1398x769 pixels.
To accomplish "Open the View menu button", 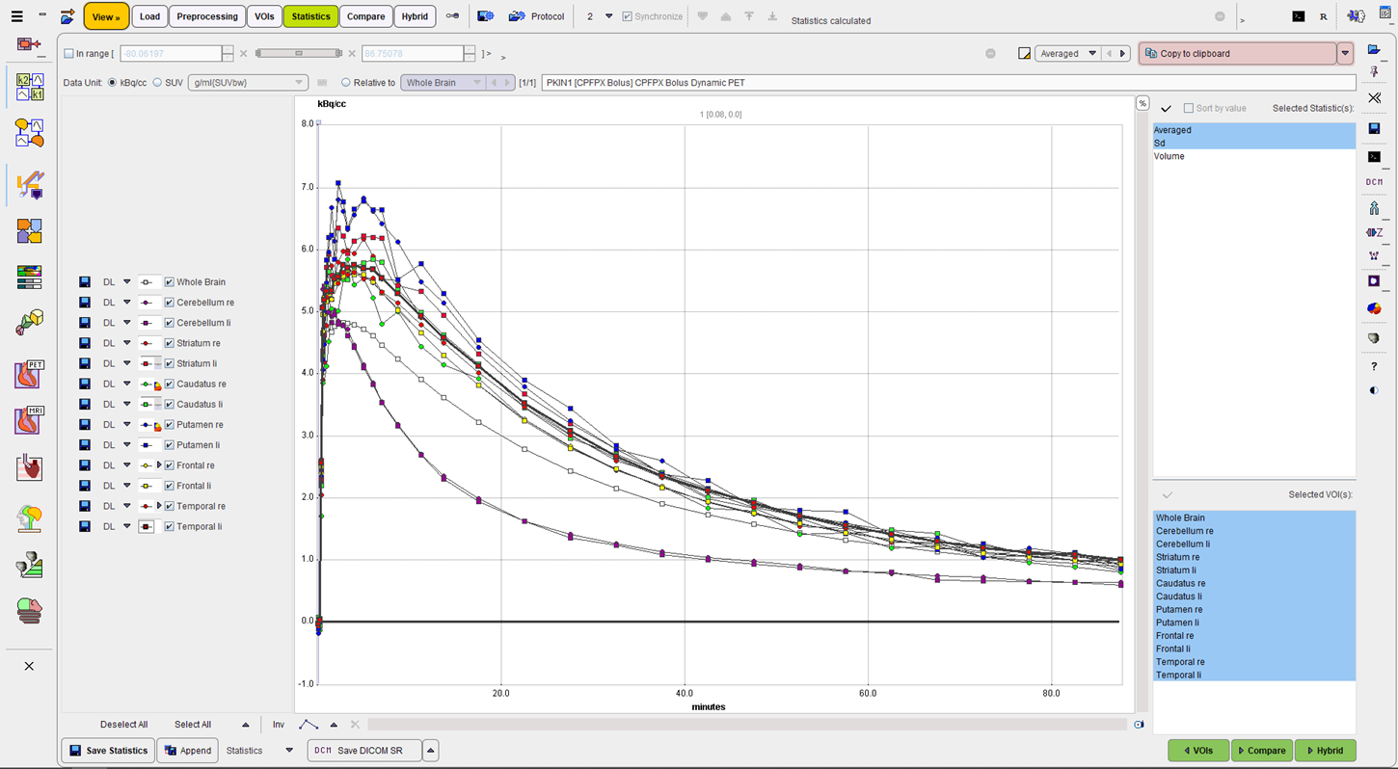I will [x=106, y=16].
